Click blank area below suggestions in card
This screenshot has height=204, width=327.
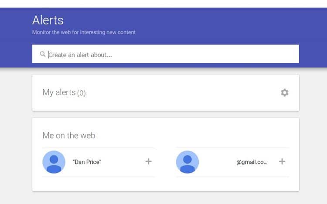(x=166, y=184)
